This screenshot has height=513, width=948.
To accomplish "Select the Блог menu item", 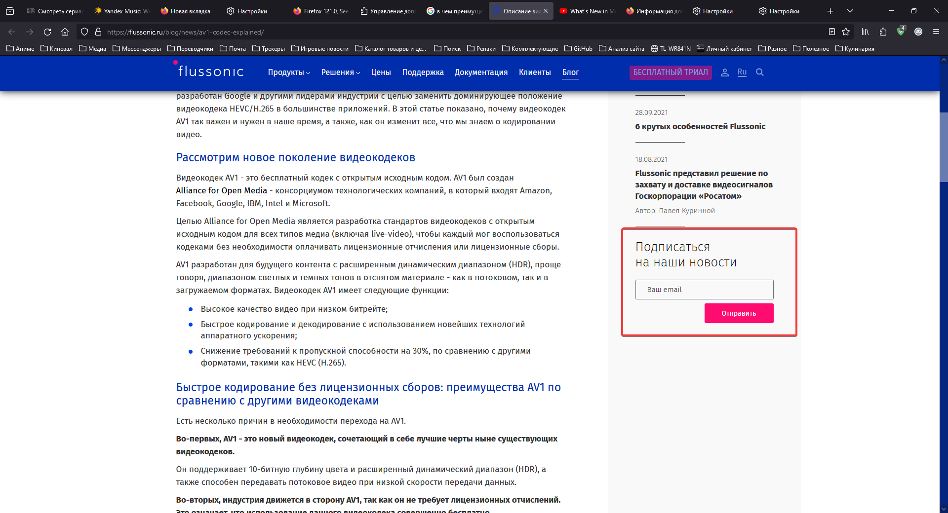I will [570, 73].
